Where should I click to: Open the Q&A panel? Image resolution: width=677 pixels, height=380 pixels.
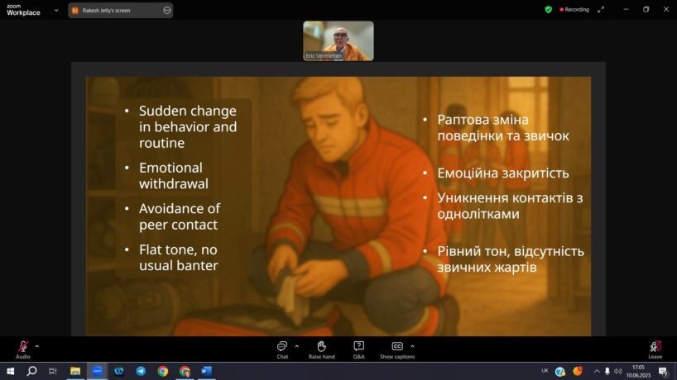[358, 348]
